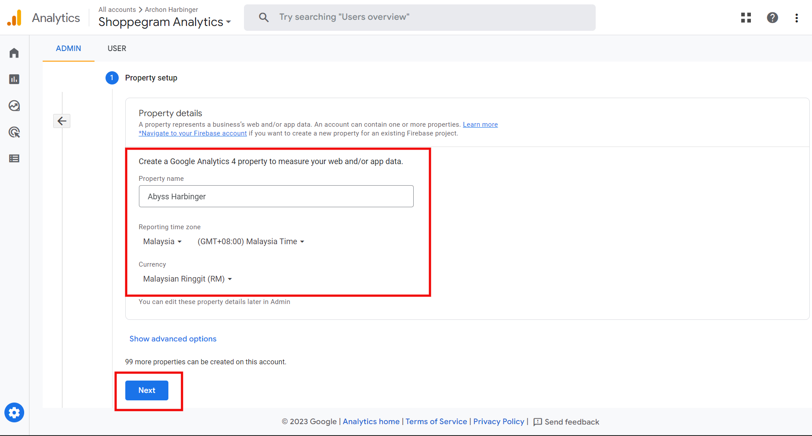Click the Analytics search box
Image resolution: width=812 pixels, height=436 pixels.
pos(420,18)
